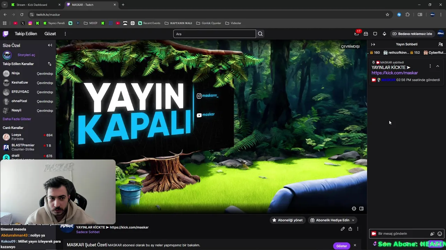Open the chat community users icon

point(440,44)
